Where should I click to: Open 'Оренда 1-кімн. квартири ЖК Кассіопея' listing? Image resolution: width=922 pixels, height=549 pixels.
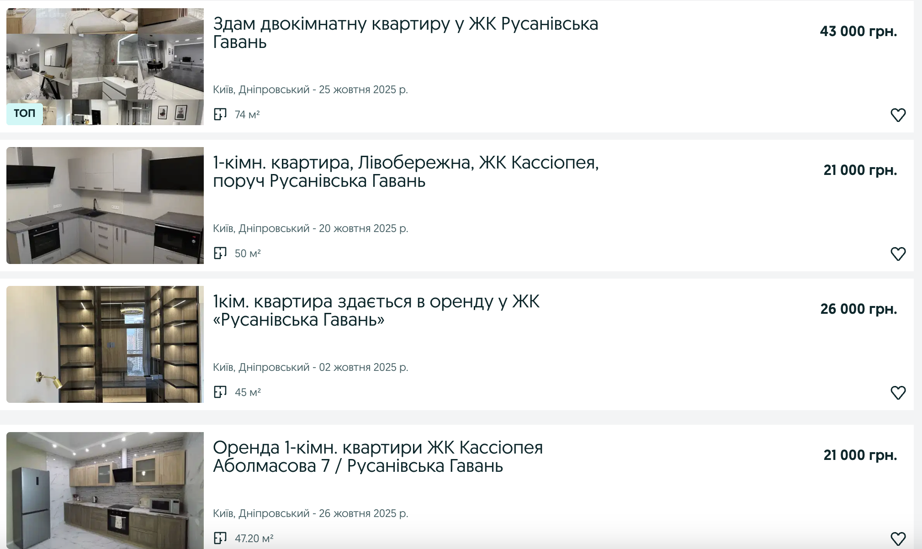click(x=377, y=457)
